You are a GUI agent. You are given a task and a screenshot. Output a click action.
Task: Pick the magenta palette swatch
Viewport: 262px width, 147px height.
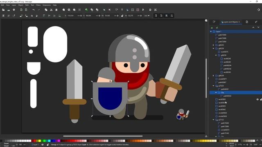click(59, 141)
